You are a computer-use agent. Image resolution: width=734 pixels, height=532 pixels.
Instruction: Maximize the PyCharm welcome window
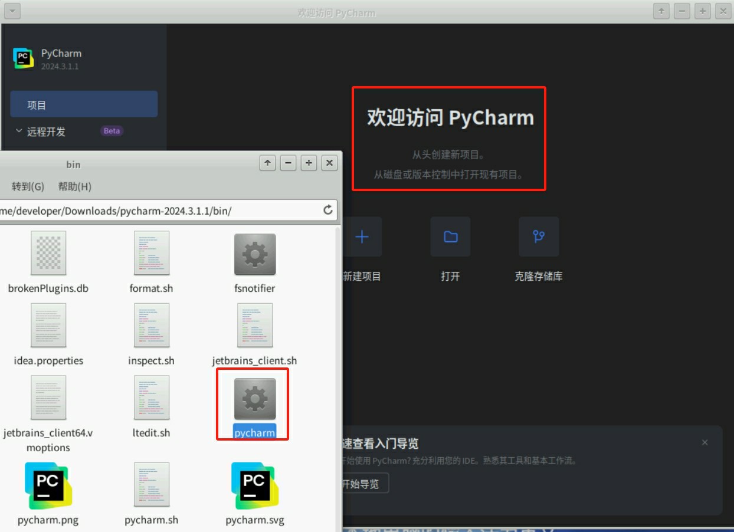(x=703, y=11)
